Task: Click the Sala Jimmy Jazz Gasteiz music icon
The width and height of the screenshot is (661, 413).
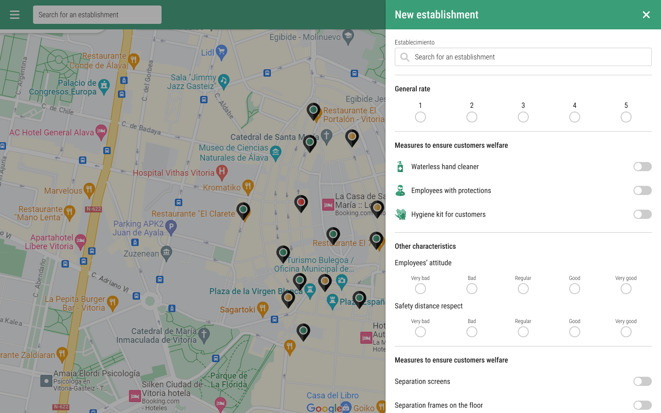Action: [x=224, y=82]
